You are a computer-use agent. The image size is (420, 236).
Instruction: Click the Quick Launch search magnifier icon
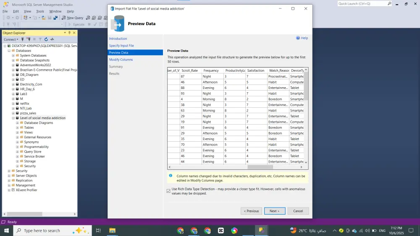[389, 3]
